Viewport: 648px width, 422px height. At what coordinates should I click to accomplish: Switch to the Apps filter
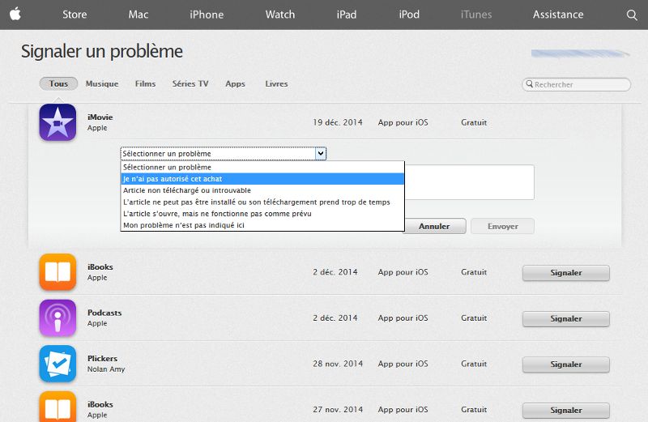click(235, 84)
